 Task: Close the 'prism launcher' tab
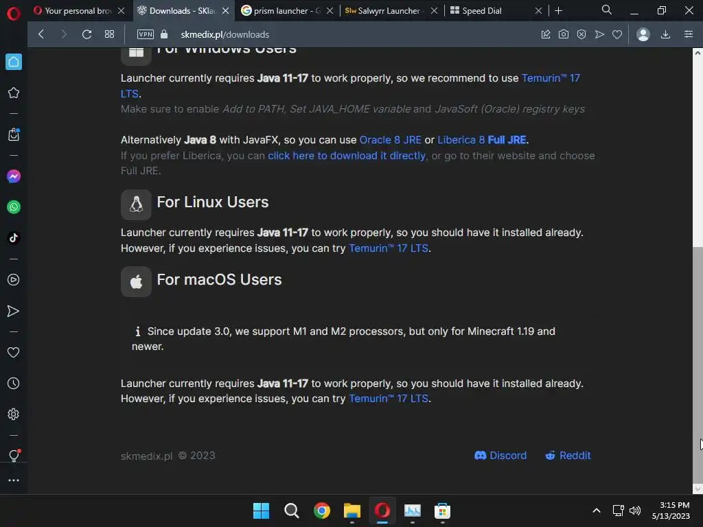(x=330, y=11)
